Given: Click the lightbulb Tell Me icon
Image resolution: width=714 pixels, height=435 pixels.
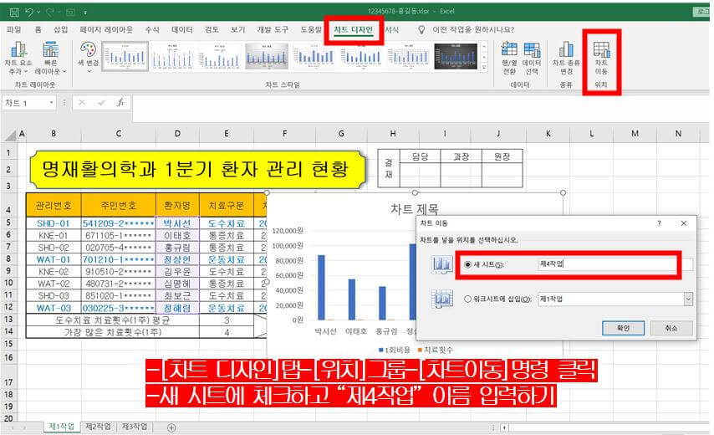Looking at the screenshot, I should point(421,30).
